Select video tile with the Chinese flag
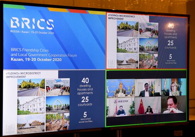The image size is (195, 137). point(148,105)
